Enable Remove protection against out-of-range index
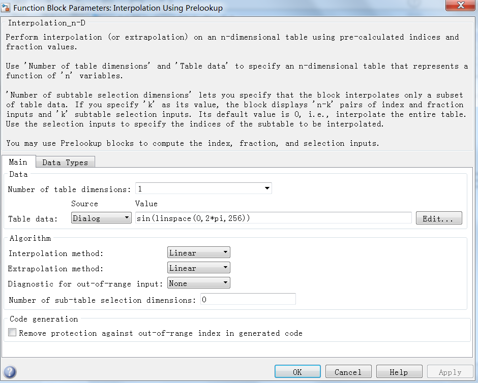The image size is (478, 383). click(11, 333)
